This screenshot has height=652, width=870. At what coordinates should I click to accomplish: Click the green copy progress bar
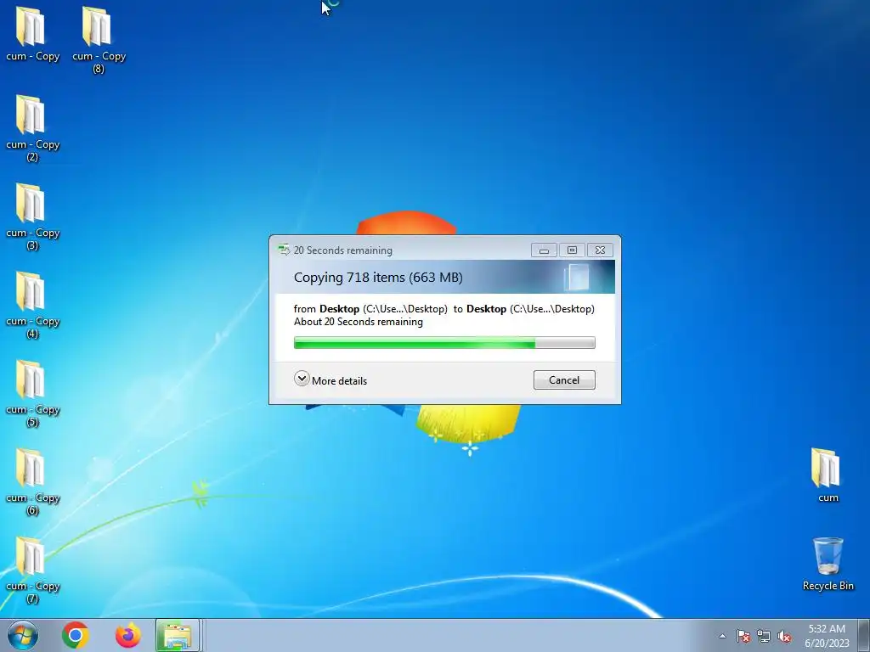(x=444, y=343)
